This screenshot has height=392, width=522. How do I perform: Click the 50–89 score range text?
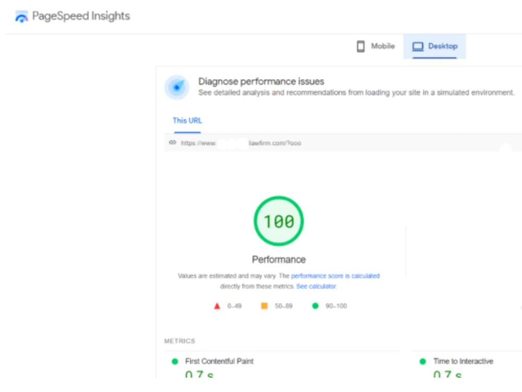point(283,306)
